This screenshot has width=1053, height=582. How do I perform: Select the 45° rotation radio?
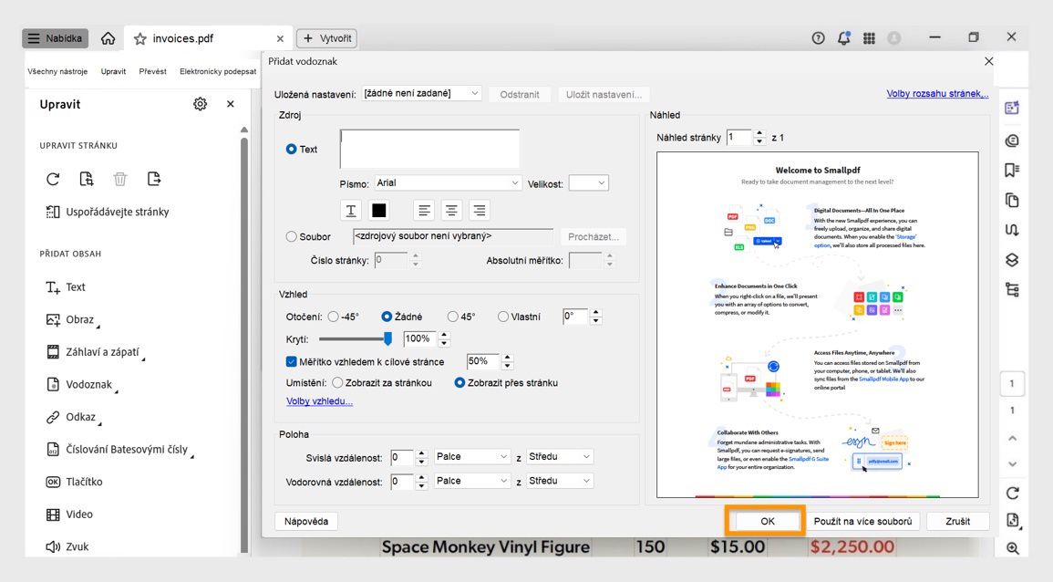tap(452, 317)
